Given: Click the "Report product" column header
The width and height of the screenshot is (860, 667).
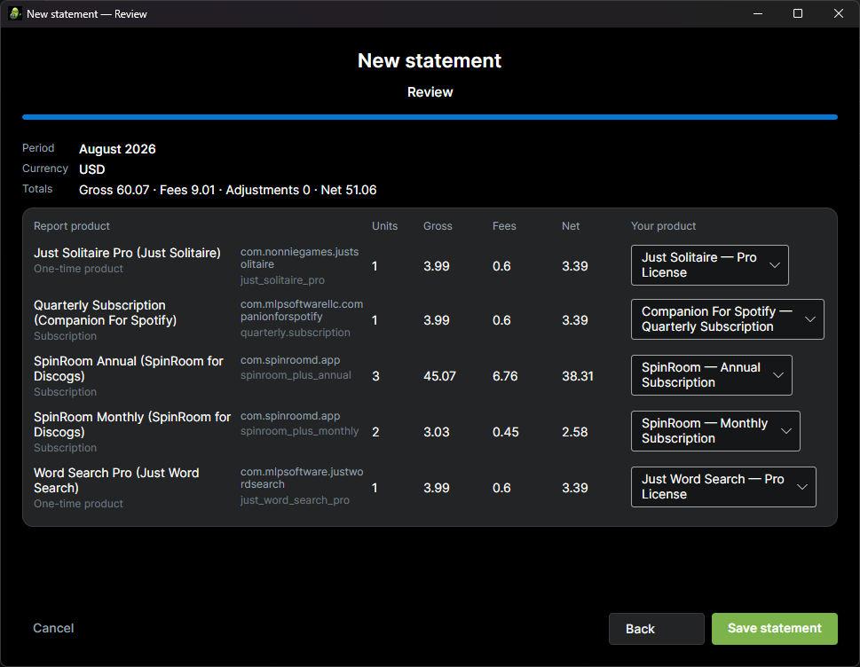Looking at the screenshot, I should pyautogui.click(x=72, y=226).
